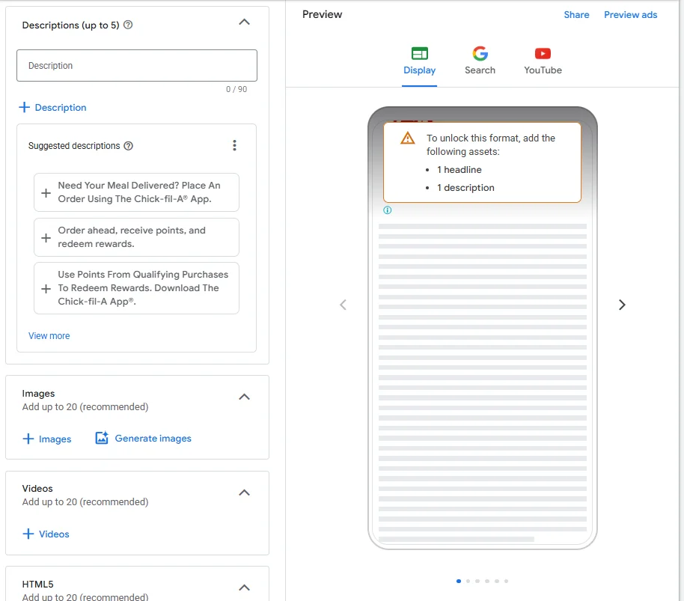Click Generate images button

tap(143, 439)
